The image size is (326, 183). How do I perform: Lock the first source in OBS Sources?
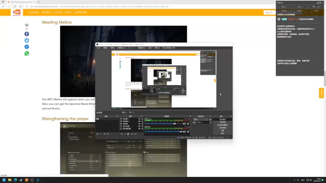coord(142,119)
